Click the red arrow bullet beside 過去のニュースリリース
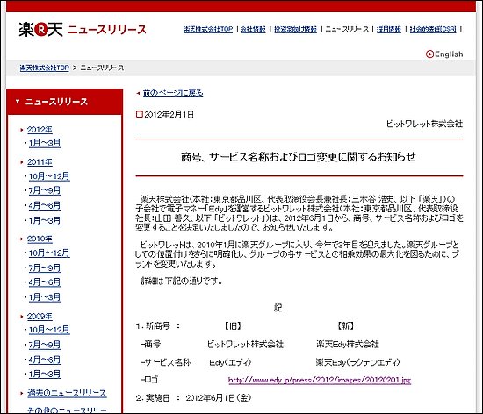This screenshot has width=483, height=414. 22,394
